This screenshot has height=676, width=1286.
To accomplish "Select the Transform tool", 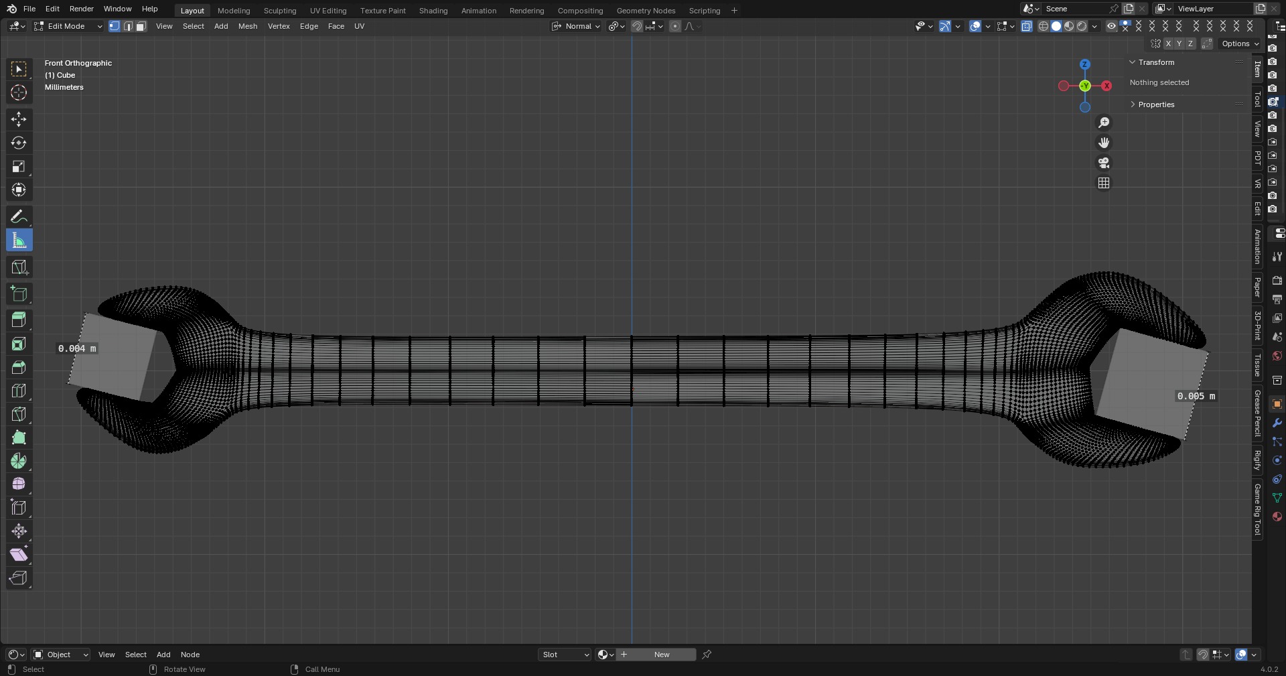I will tap(19, 190).
